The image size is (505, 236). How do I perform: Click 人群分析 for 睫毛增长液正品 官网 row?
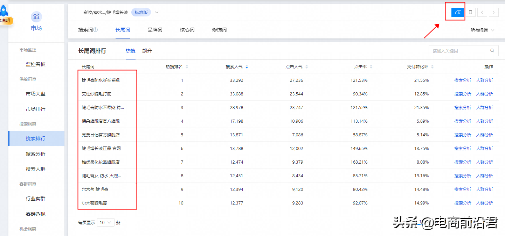[484, 149]
